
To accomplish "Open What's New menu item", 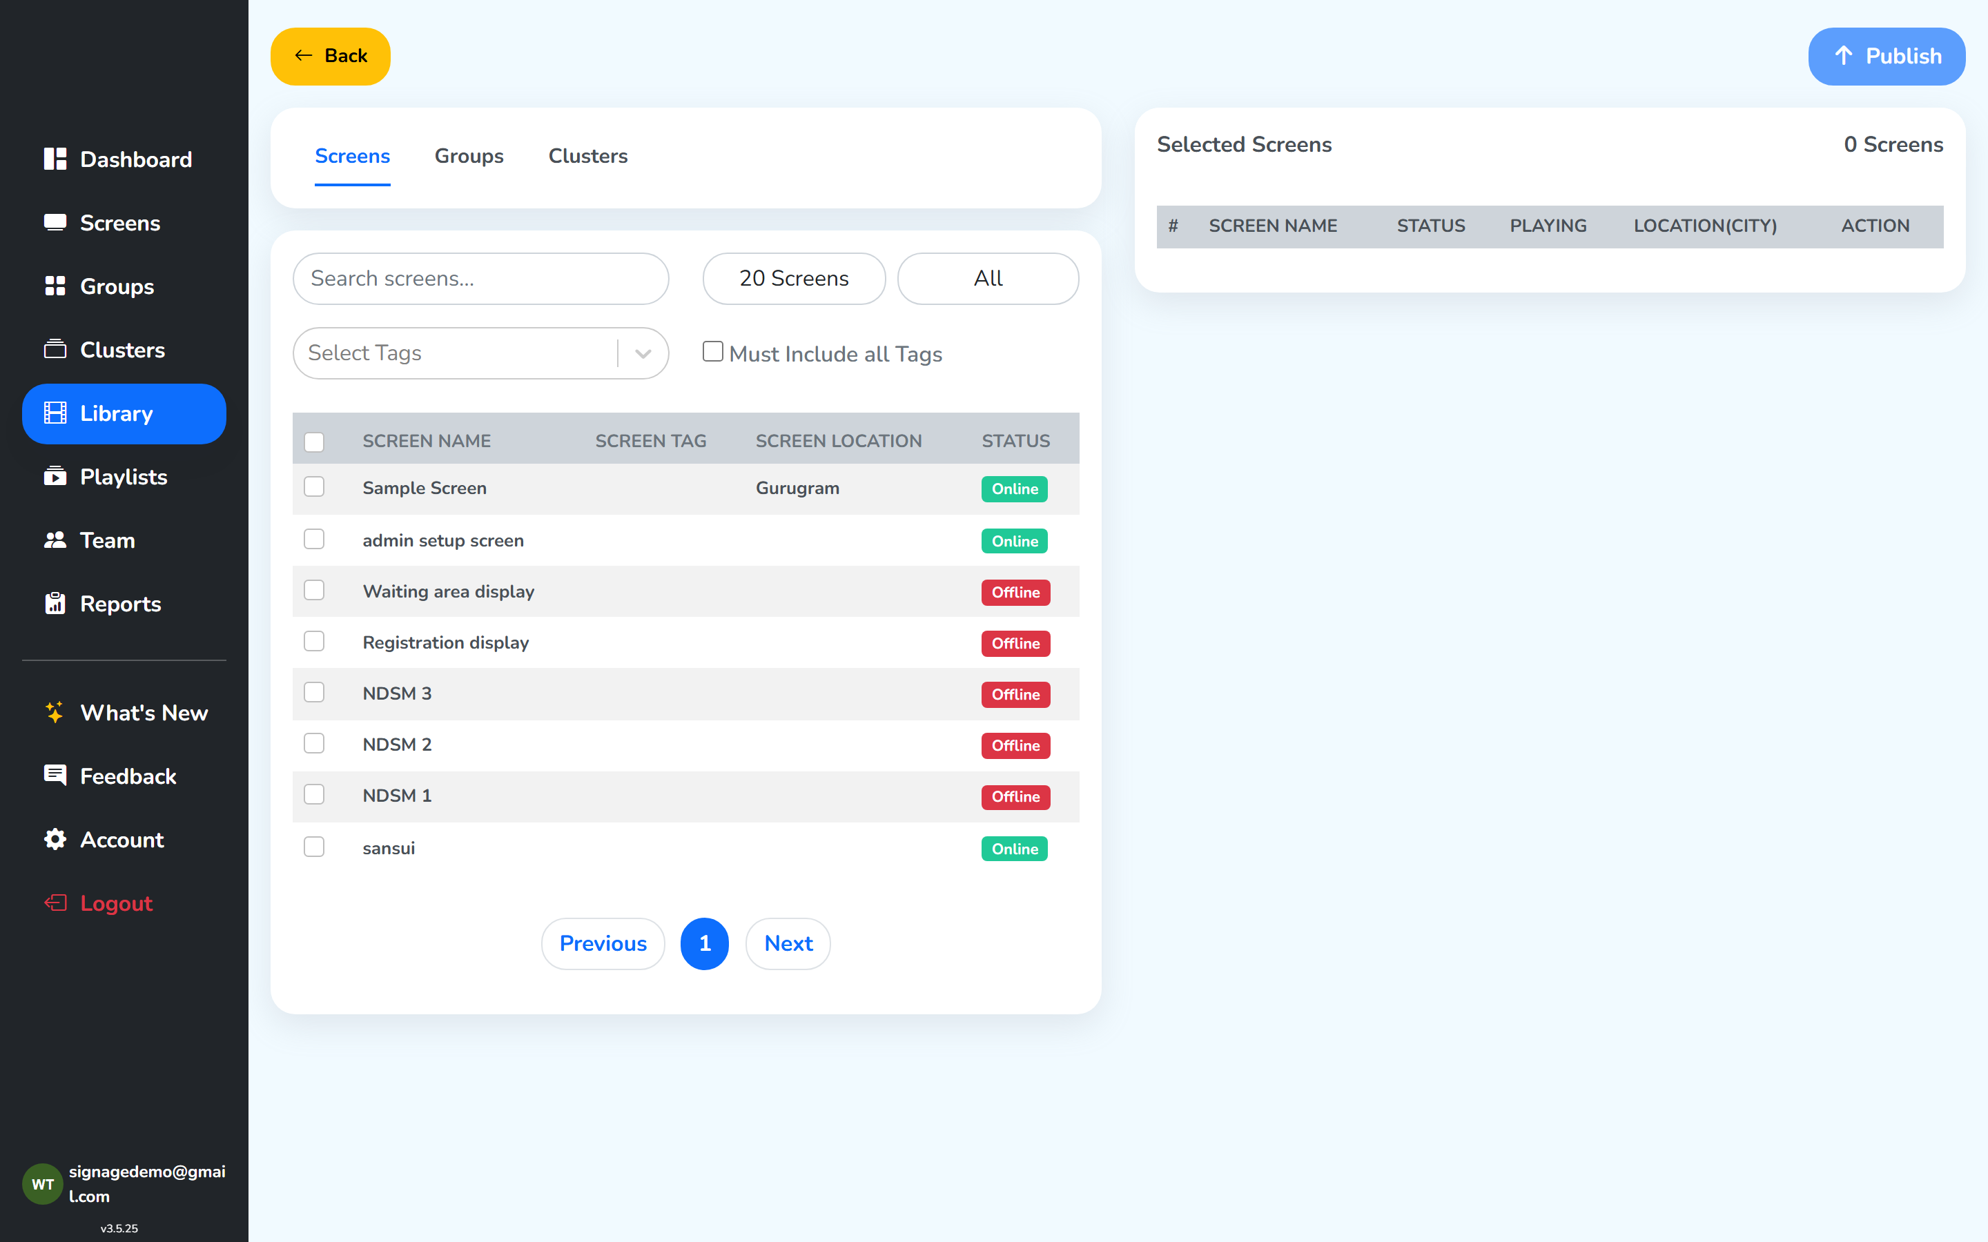I will coord(124,712).
